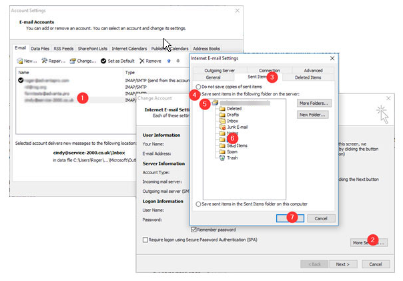Click the Type column header
The width and height of the screenshot is (403, 281).
click(130, 73)
